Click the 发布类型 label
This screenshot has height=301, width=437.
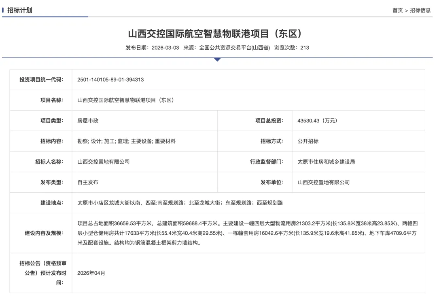pyautogui.click(x=52, y=183)
